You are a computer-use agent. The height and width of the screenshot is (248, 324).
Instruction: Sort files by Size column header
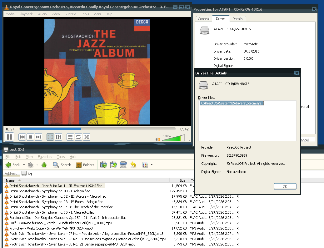tap(179, 180)
